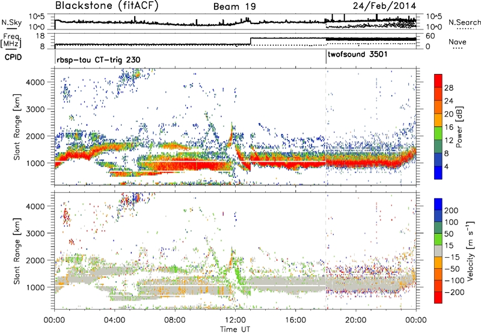The image size is (481, 333).
Task: Click the power colorbar '28' tick label
Action: coord(449,88)
